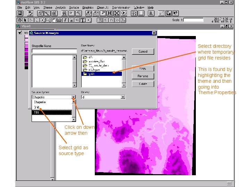Viewport: 250px width, 187px height.
Task: Select the Pan hand tool
Action: [x=54, y=20]
